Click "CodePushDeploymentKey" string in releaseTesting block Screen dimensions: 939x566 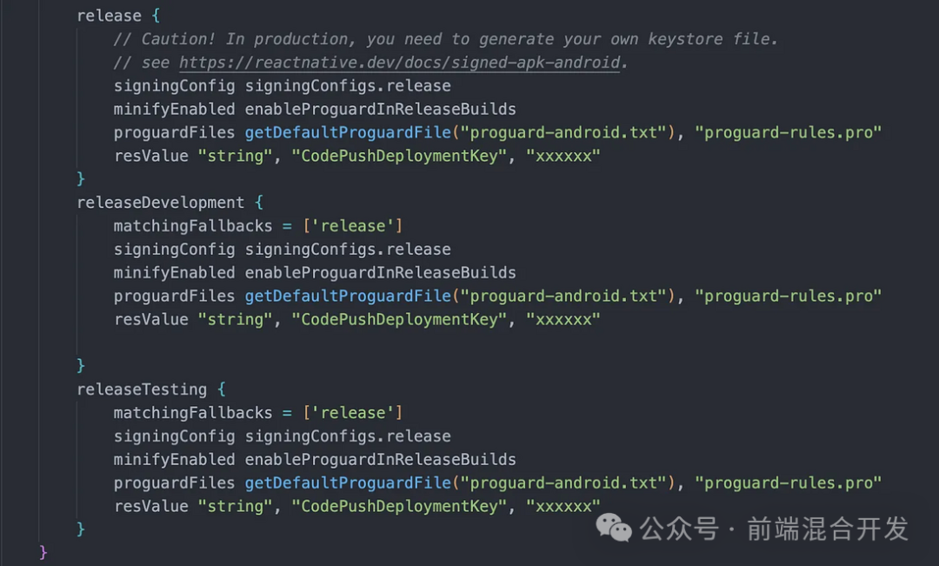pyautogui.click(x=399, y=506)
